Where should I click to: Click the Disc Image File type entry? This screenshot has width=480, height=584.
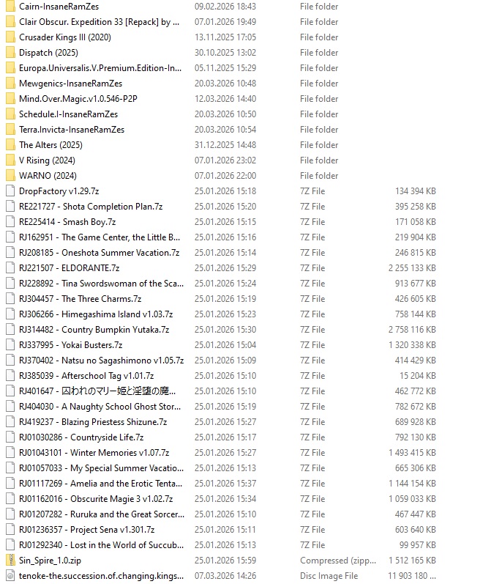(x=329, y=576)
